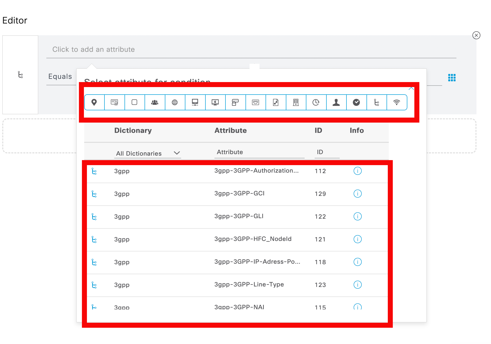The image size is (491, 344).
Task: Open the blue grid library icon
Action: click(x=452, y=78)
